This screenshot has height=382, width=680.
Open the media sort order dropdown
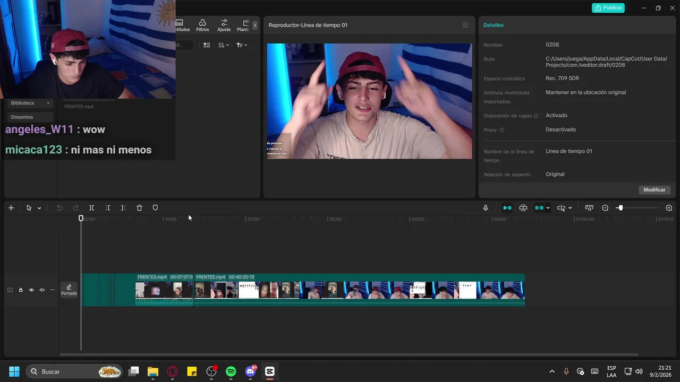[224, 45]
